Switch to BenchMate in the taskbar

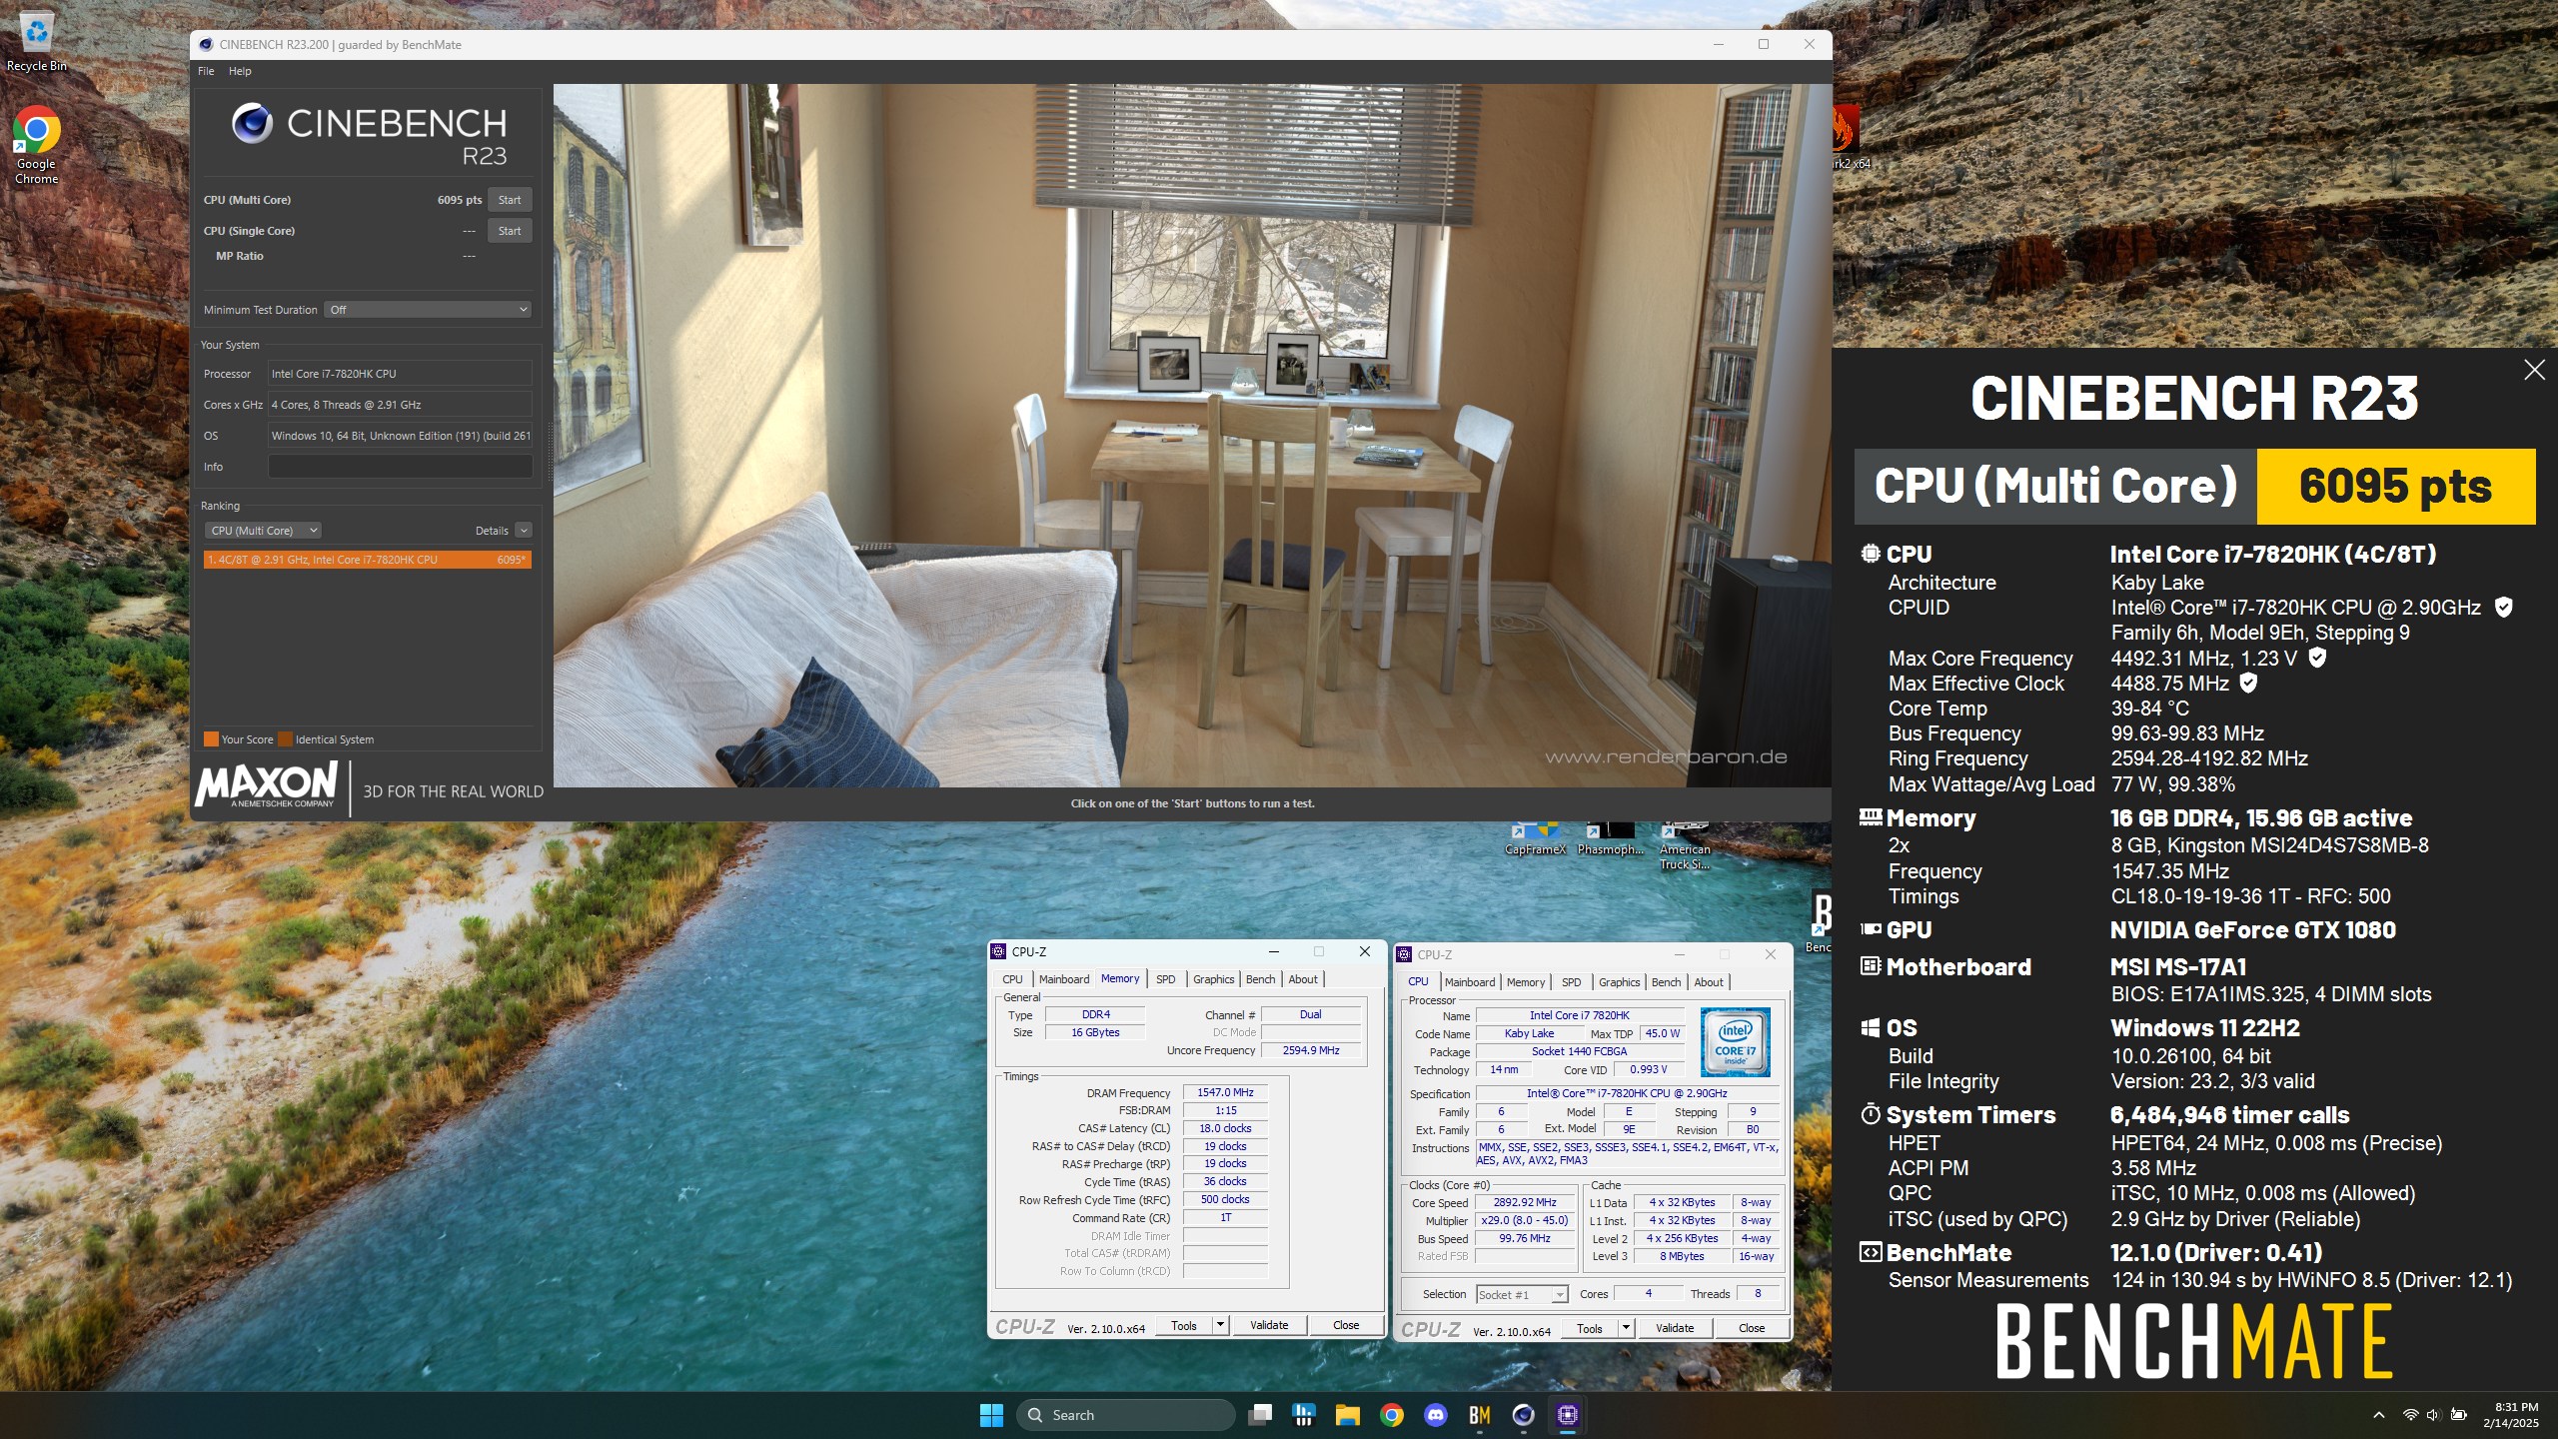(x=1480, y=1415)
